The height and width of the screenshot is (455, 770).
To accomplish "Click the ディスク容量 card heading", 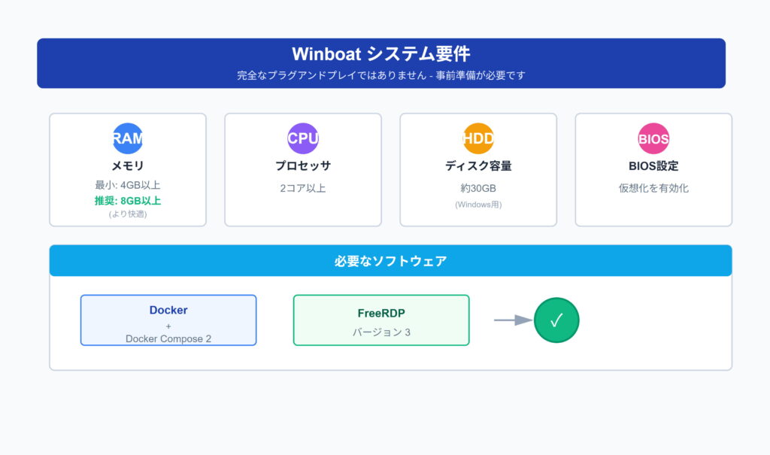I will (478, 166).
